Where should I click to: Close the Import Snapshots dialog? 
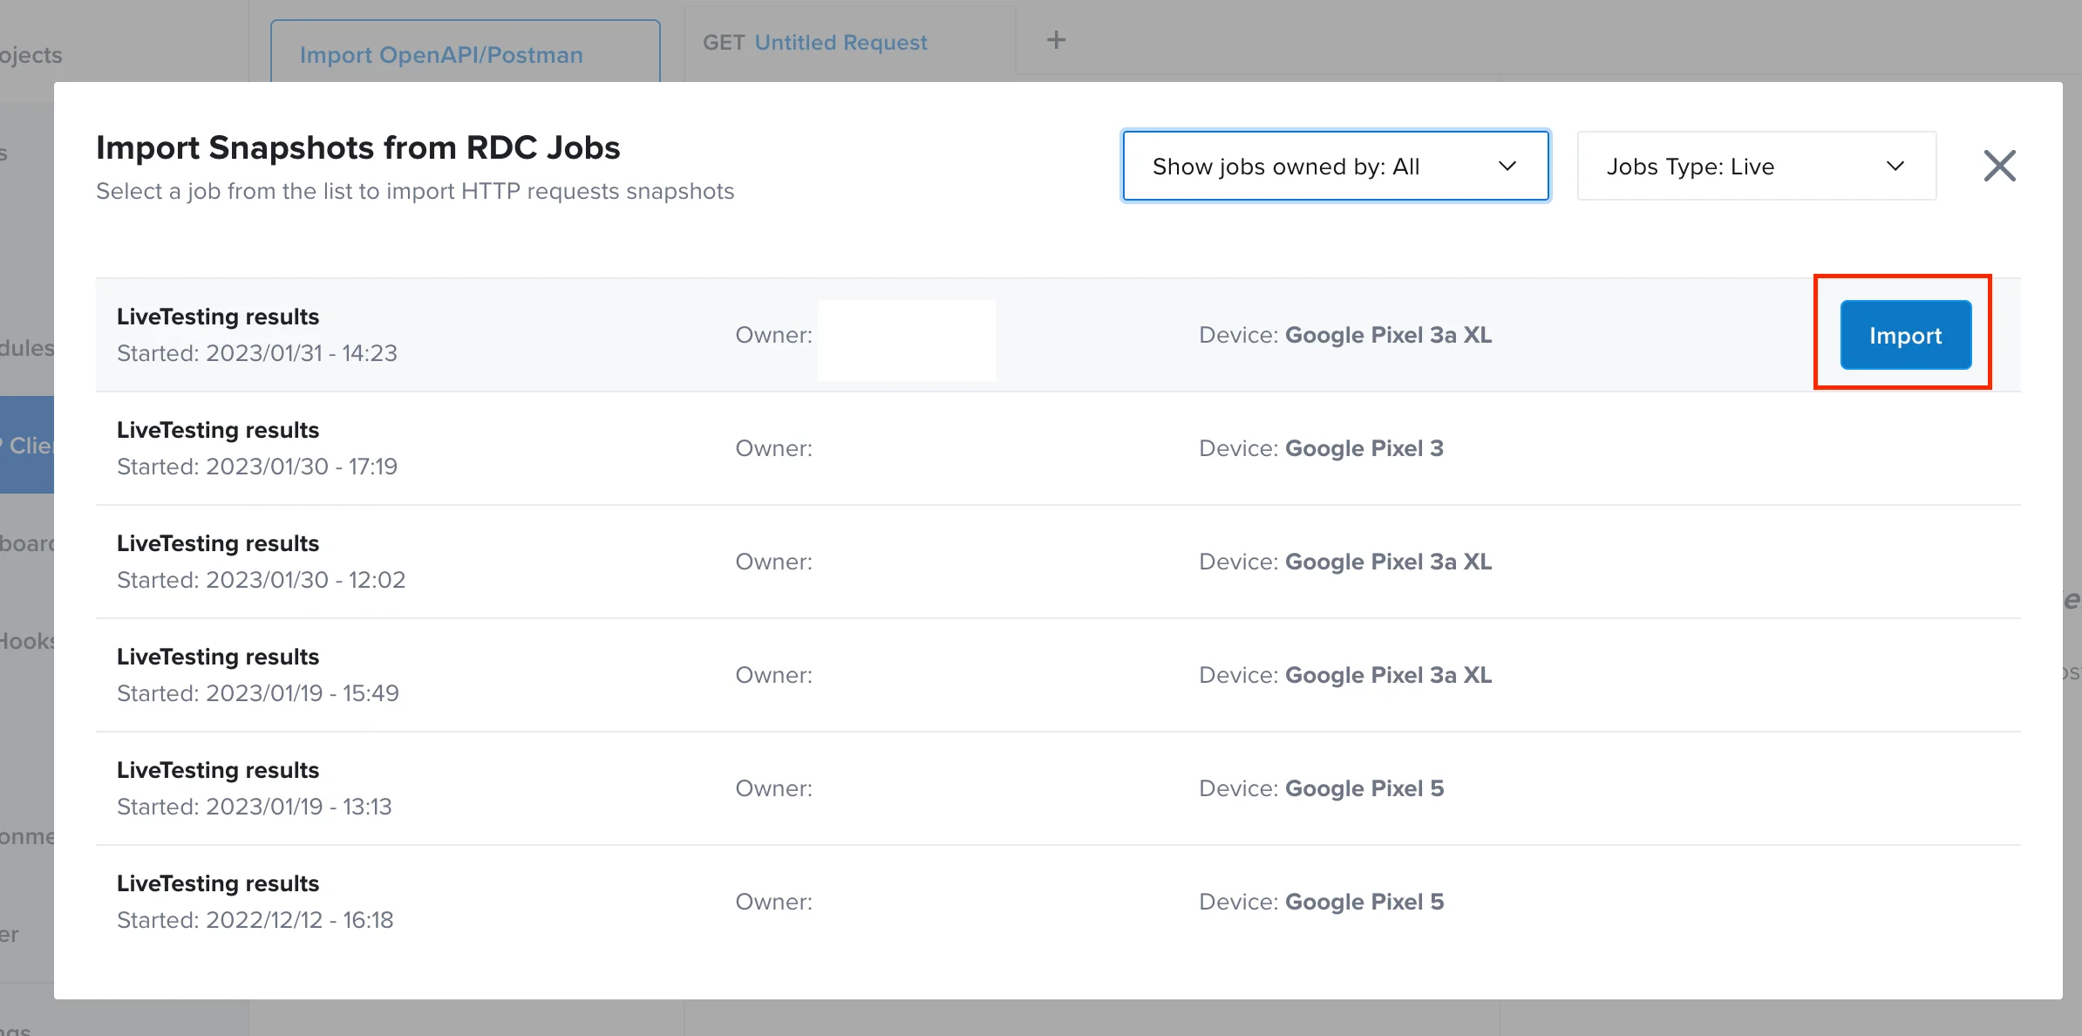(1999, 166)
